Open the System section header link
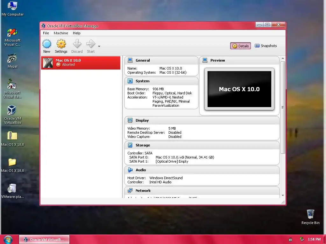 click(x=142, y=81)
